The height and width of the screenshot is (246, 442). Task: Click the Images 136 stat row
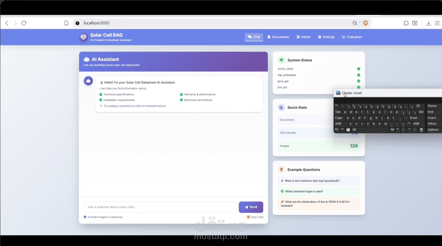(319, 146)
